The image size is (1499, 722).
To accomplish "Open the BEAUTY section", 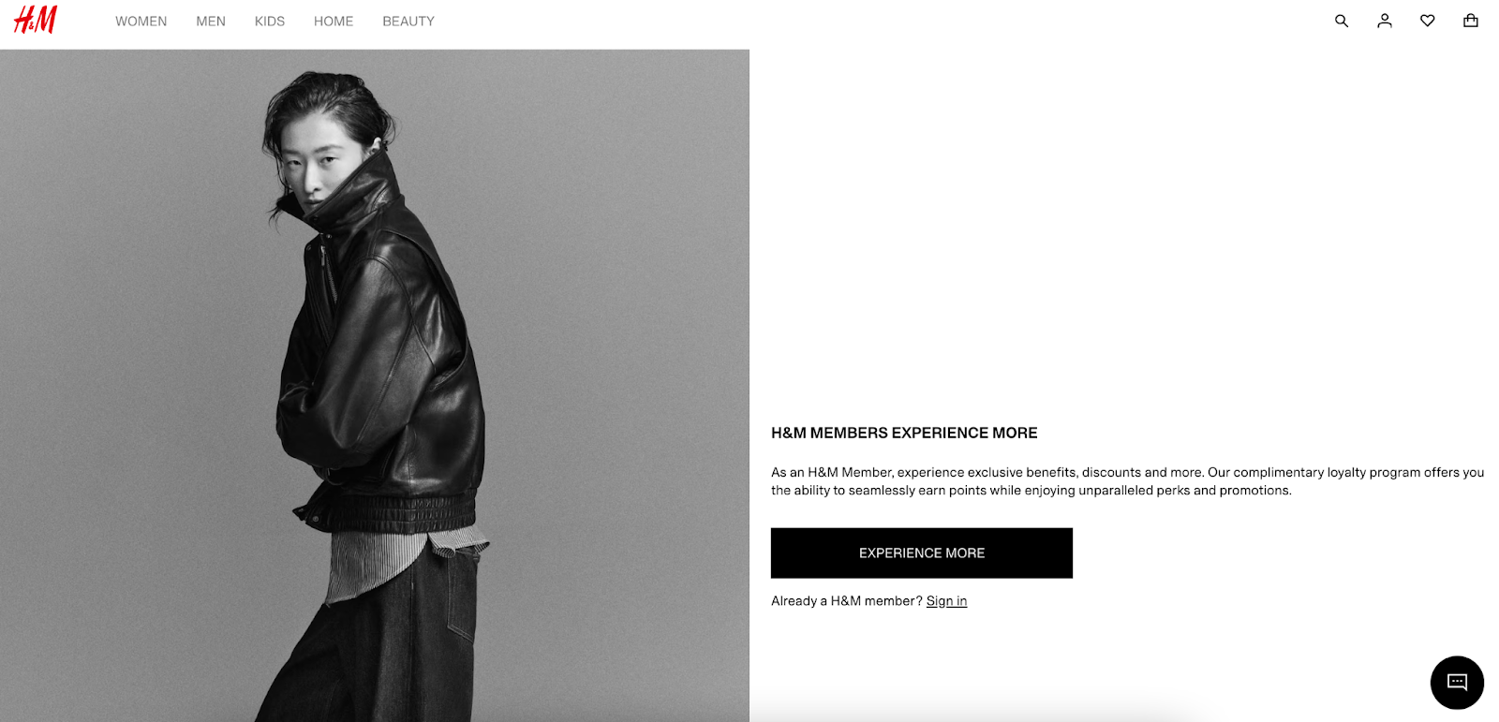I will tap(408, 21).
